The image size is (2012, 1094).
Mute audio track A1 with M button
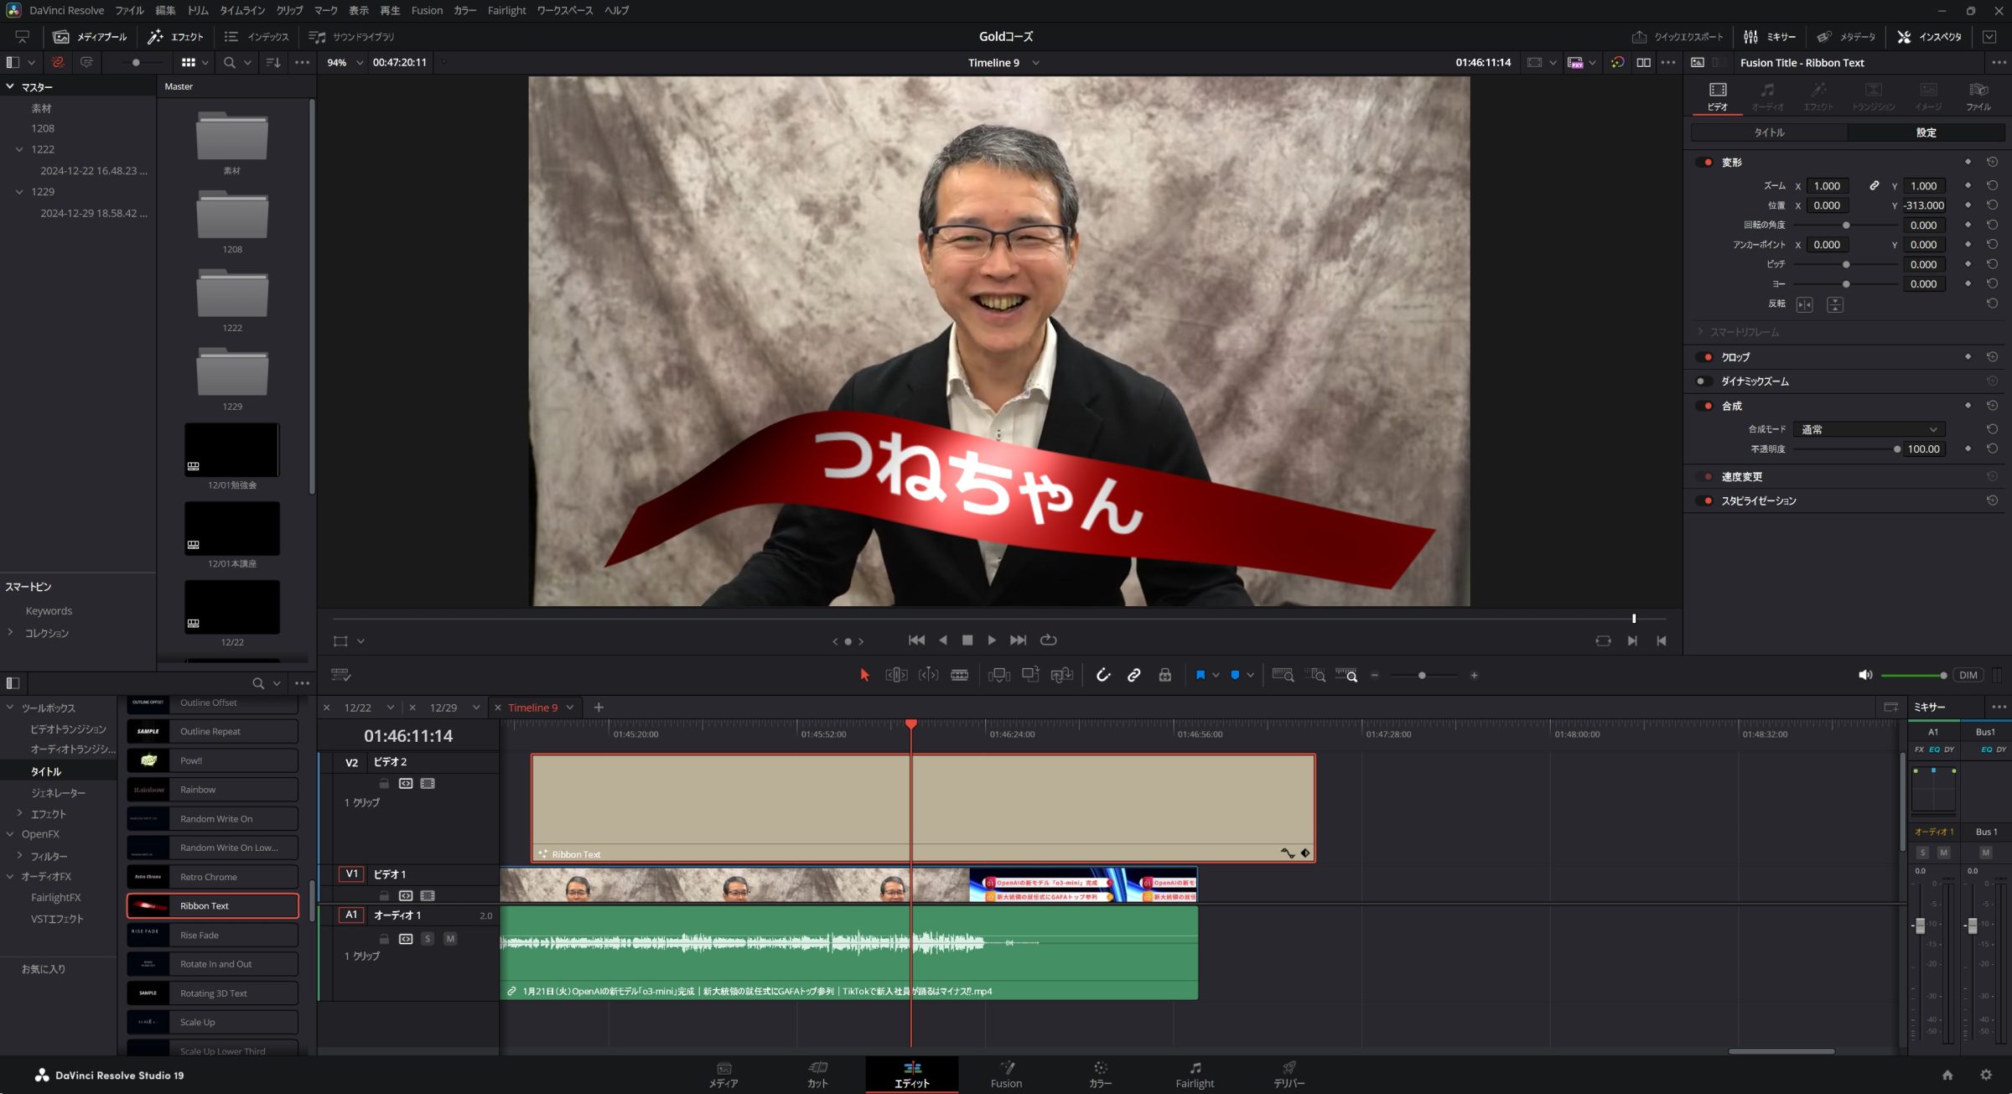(x=450, y=939)
